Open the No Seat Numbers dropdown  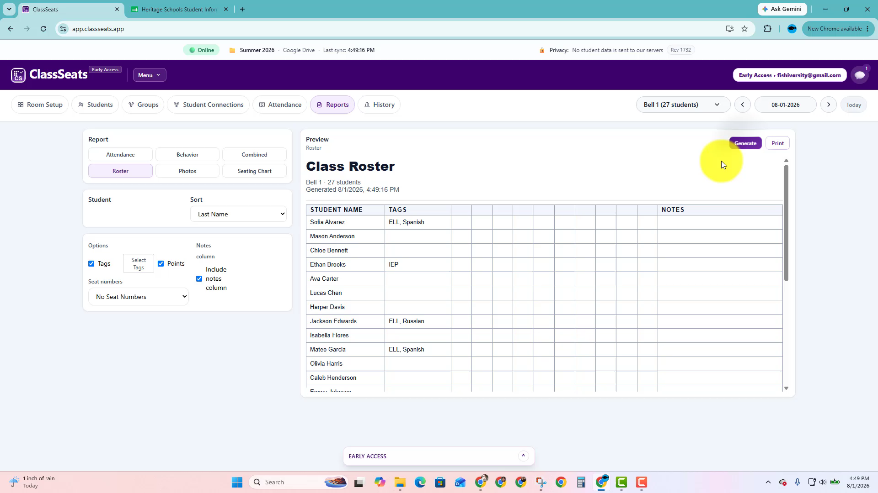[138, 297]
